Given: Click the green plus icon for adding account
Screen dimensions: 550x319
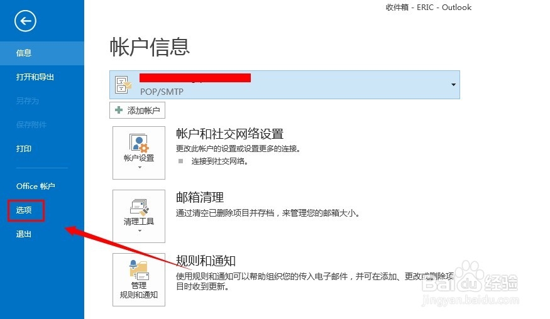Looking at the screenshot, I should coord(119,110).
